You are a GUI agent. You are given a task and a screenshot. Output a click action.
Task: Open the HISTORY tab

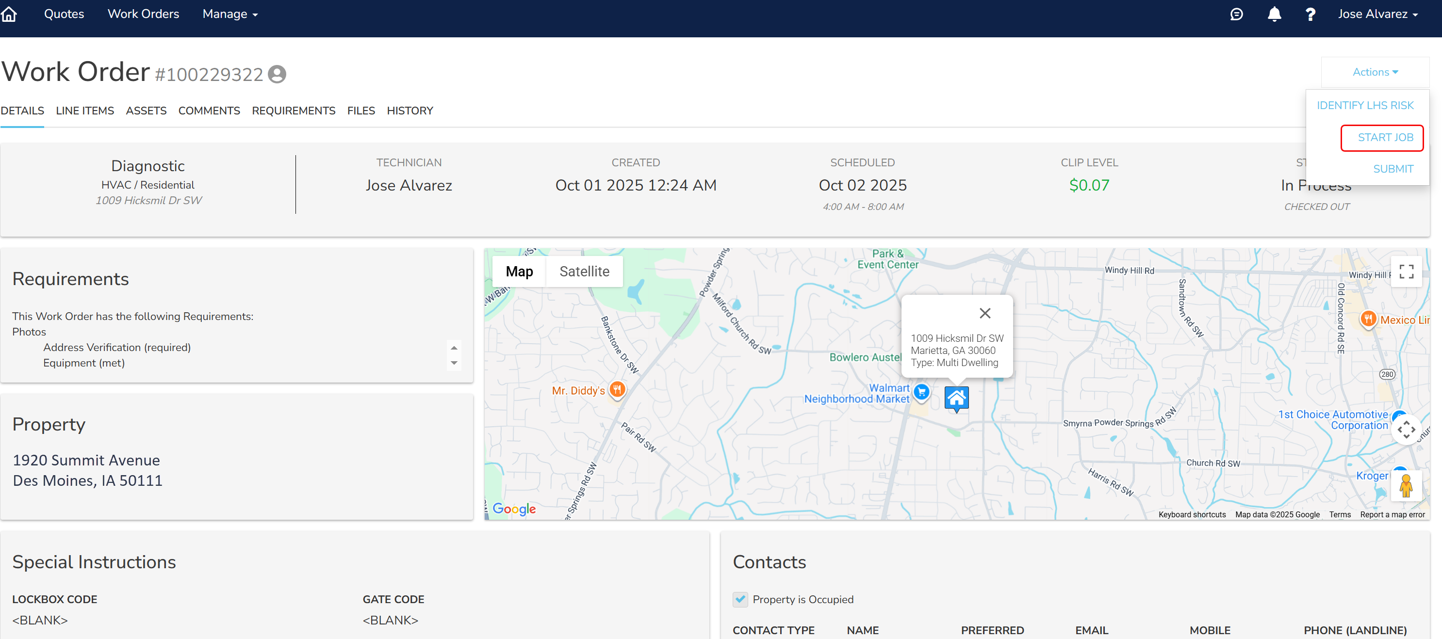click(x=410, y=111)
